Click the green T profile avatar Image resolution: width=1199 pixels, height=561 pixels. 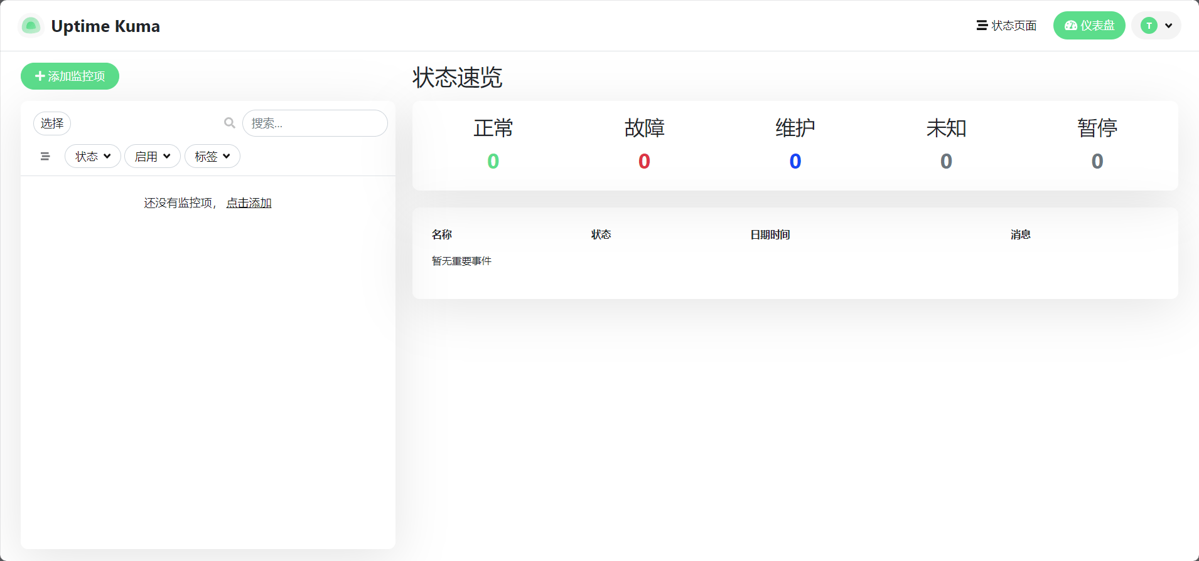click(1149, 26)
